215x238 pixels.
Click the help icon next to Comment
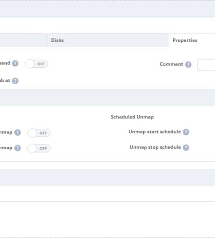click(188, 65)
